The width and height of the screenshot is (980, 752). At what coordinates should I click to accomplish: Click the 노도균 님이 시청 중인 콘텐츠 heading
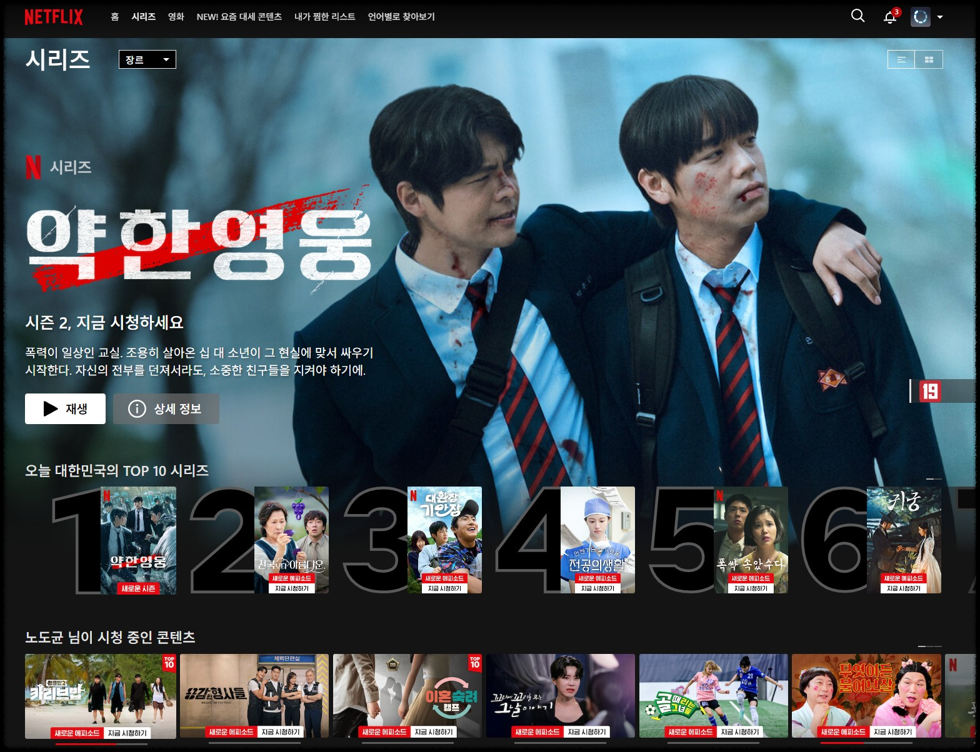(x=110, y=637)
